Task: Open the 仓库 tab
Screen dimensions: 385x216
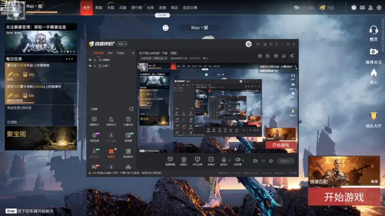Action: pyautogui.click(x=150, y=8)
